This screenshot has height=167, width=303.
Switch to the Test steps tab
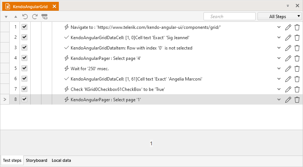(x=12, y=160)
